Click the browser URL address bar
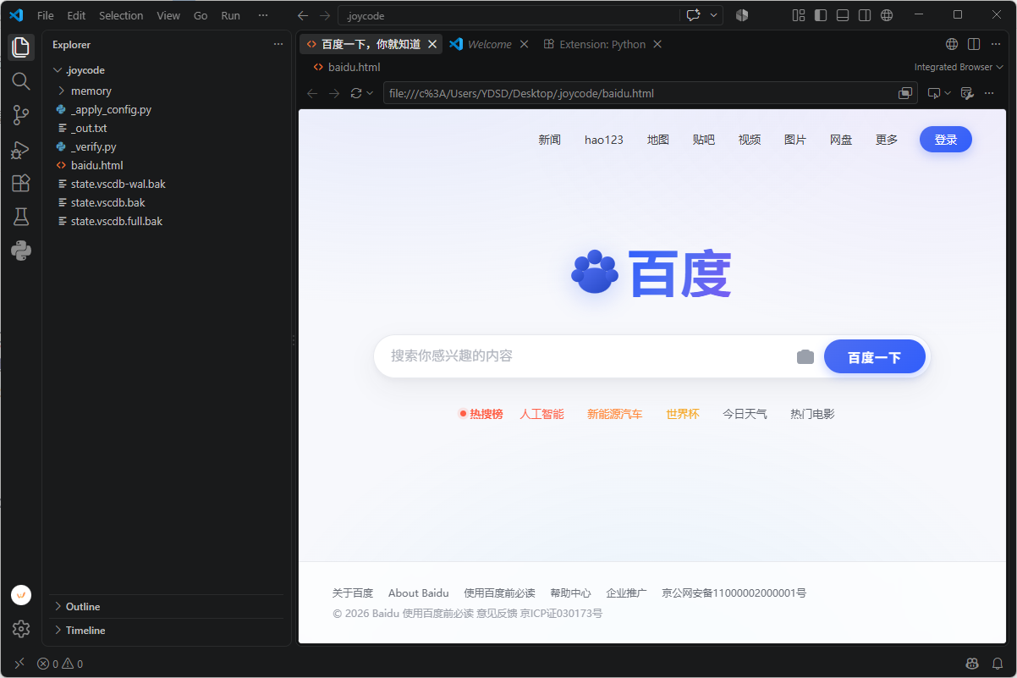Viewport: 1017px width, 678px height. click(x=640, y=93)
